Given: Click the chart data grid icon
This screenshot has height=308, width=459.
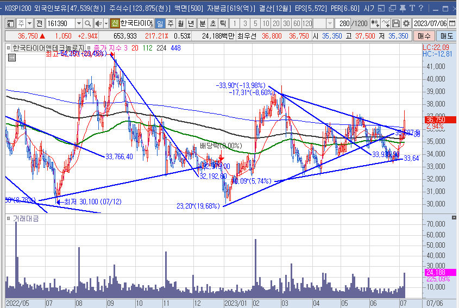Looking at the screenshot, I should (x=12, y=58).
